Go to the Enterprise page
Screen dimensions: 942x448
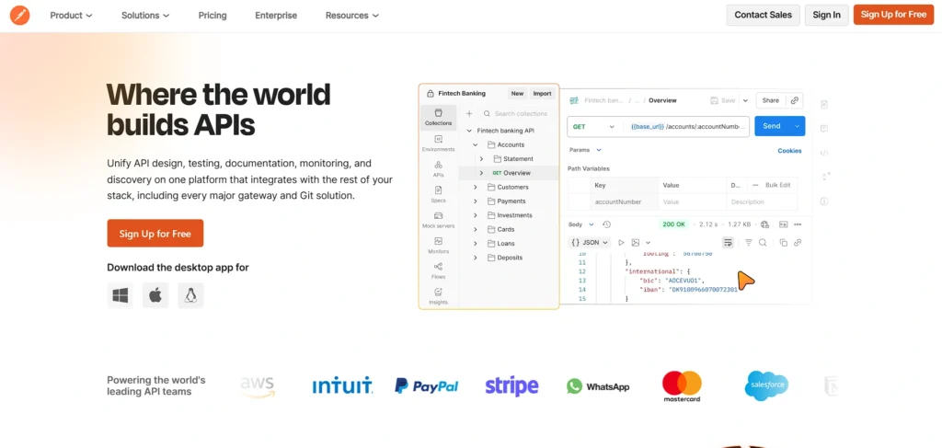pos(276,16)
